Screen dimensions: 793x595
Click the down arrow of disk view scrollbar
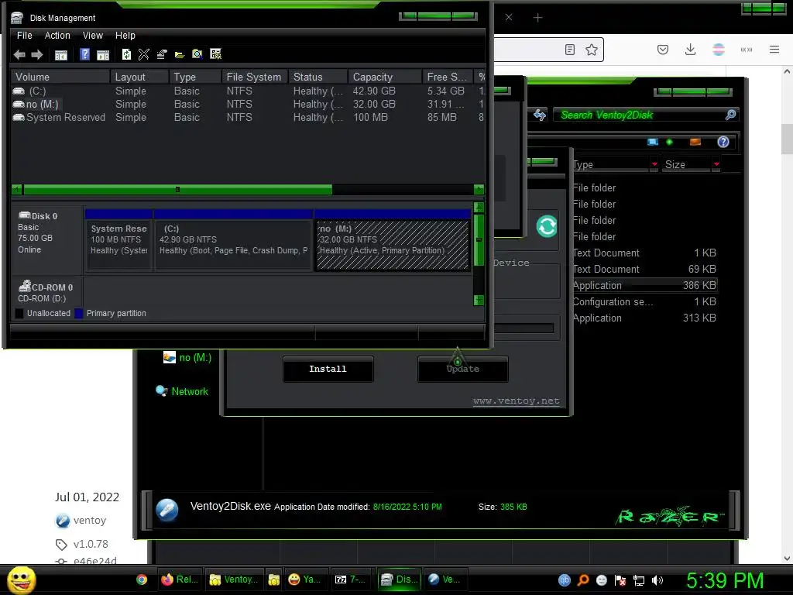[x=479, y=300]
